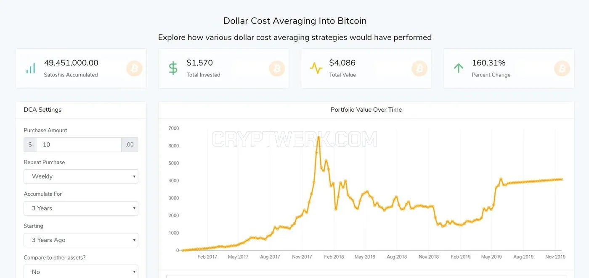Click the chart peak near 6500
This screenshot has width=589, height=278.
pyautogui.click(x=318, y=137)
